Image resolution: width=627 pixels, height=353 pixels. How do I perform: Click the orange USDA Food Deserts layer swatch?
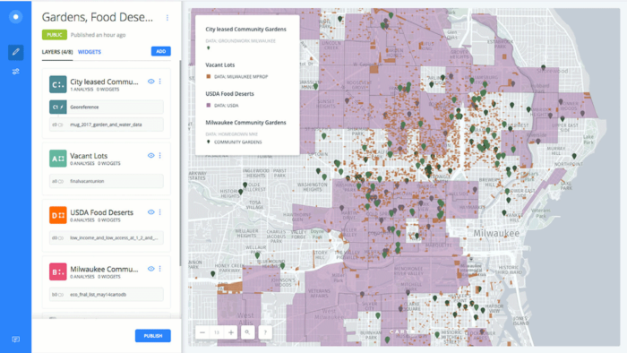[x=58, y=215]
